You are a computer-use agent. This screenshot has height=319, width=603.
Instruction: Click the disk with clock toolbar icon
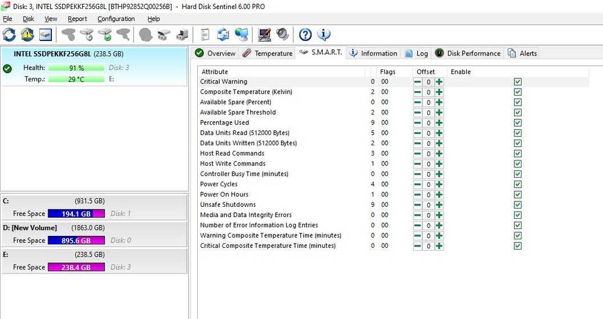87,34
